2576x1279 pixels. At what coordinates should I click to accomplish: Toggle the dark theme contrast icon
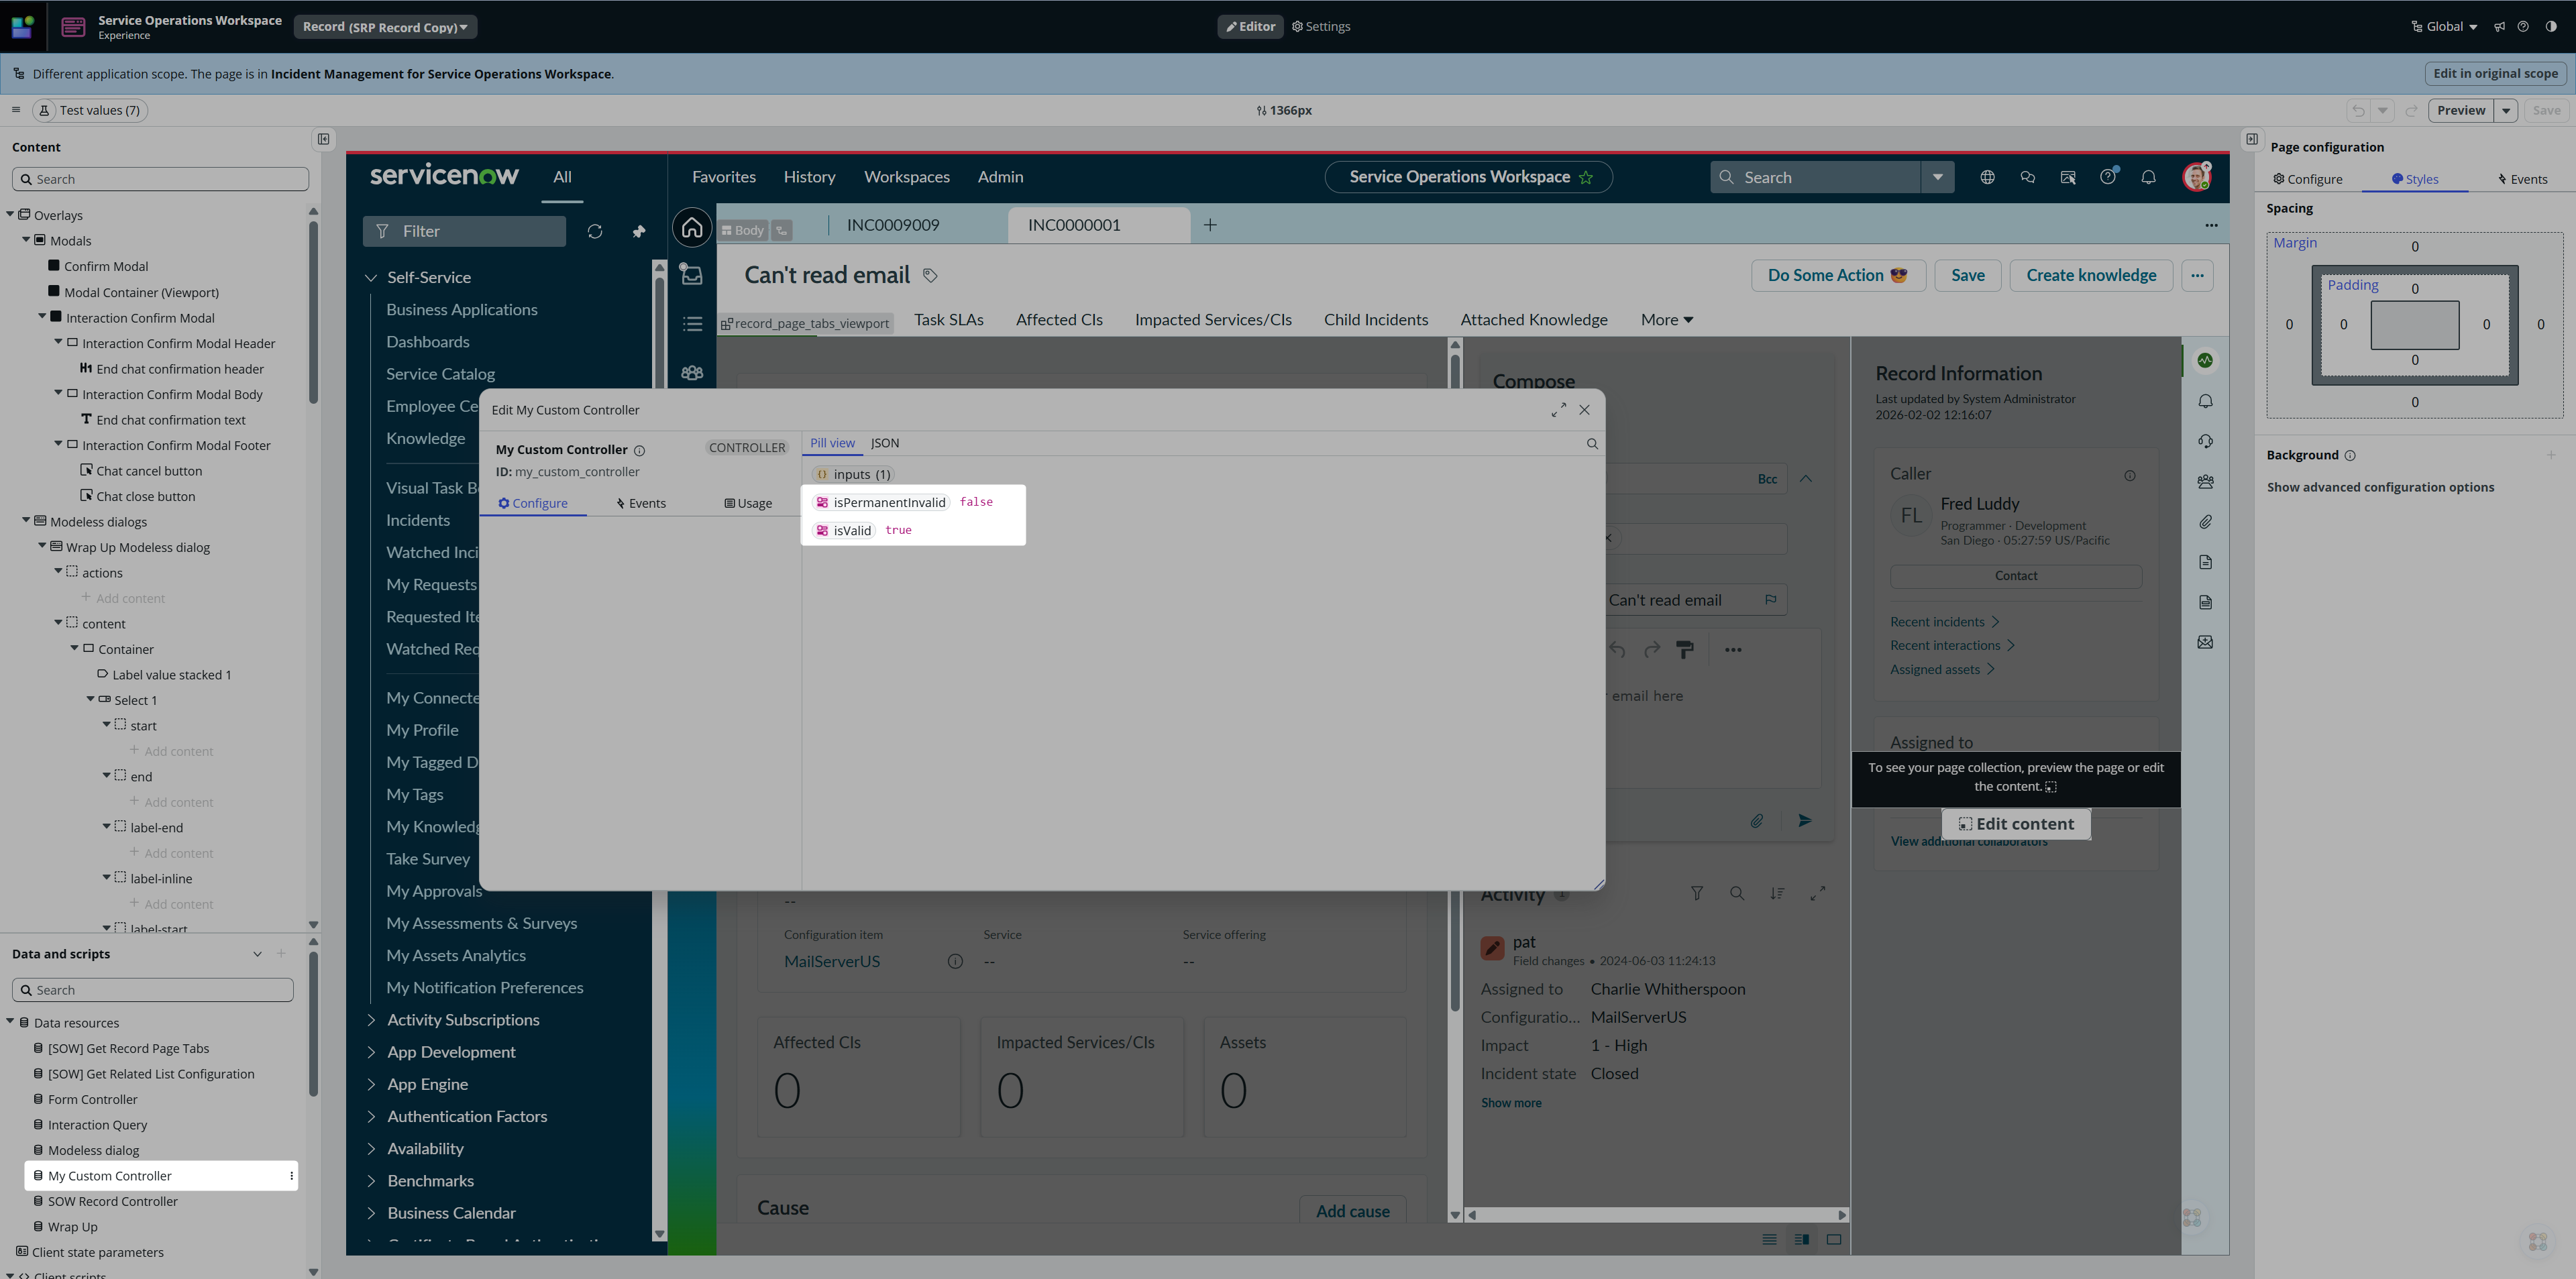(2551, 27)
